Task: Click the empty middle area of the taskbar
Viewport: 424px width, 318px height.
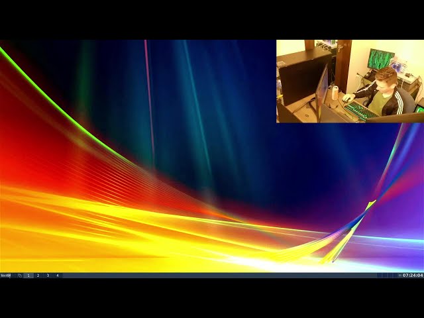Action: pyautogui.click(x=219, y=276)
